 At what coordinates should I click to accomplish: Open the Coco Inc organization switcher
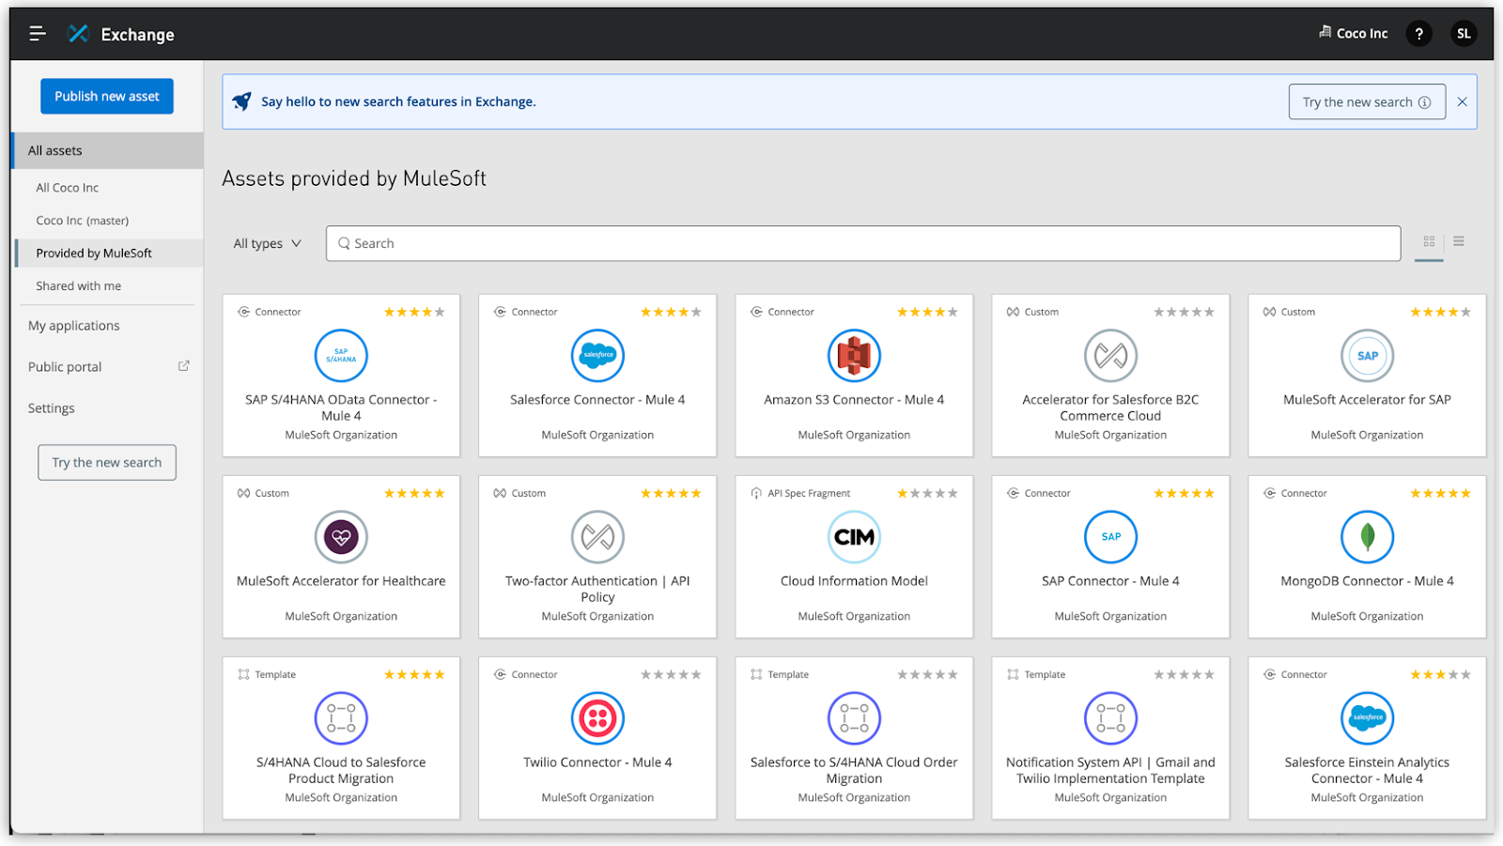[x=1353, y=34]
